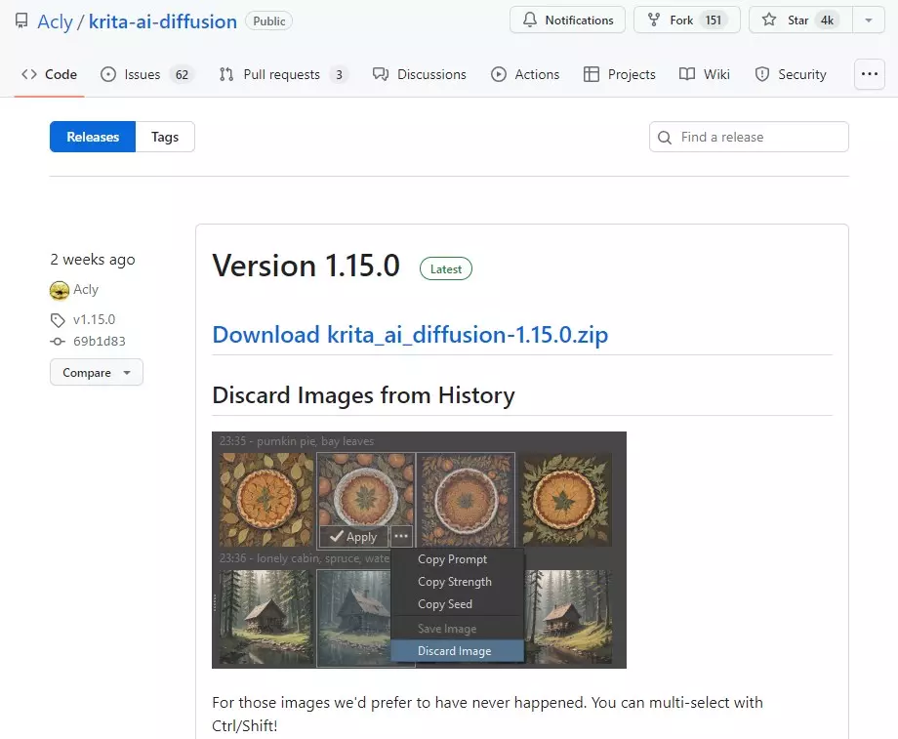This screenshot has height=739, width=898.
Task: Expand the Compare dropdown
Action: pyautogui.click(x=97, y=372)
